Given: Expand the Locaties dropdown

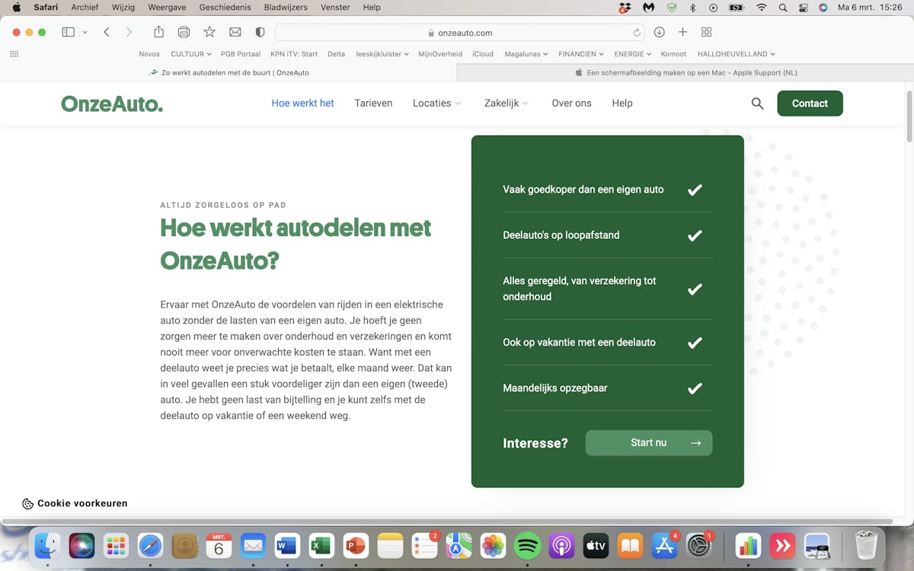Looking at the screenshot, I should 437,104.
